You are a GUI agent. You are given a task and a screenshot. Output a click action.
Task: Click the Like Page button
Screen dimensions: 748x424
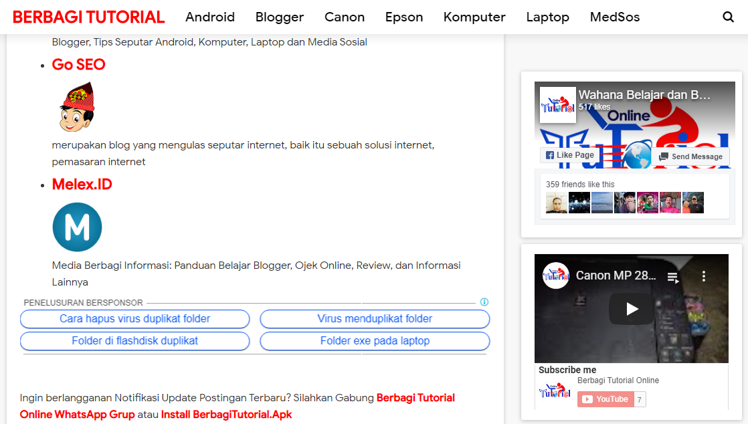point(570,155)
